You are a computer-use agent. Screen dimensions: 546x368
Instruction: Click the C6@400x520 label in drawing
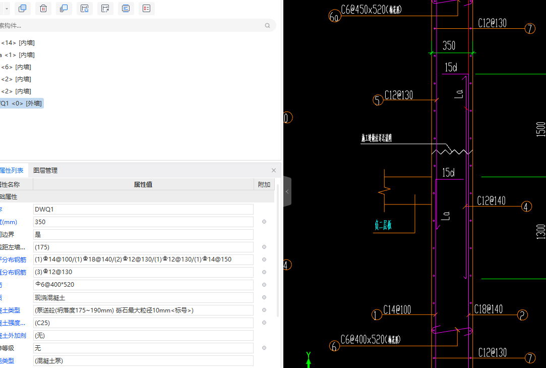pyautogui.click(x=371, y=339)
